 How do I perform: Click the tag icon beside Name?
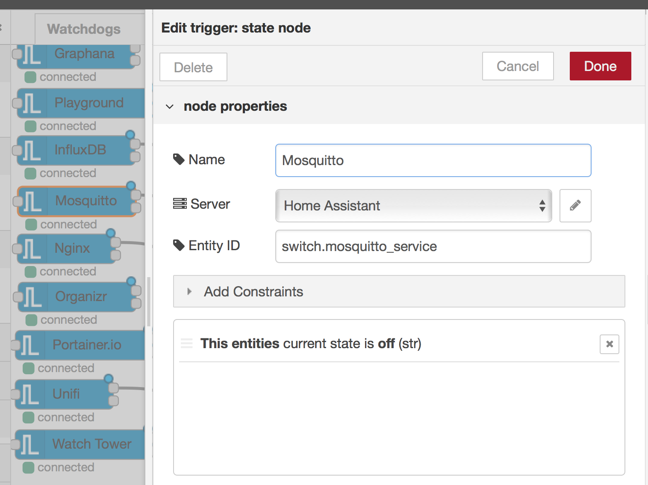pos(179,159)
